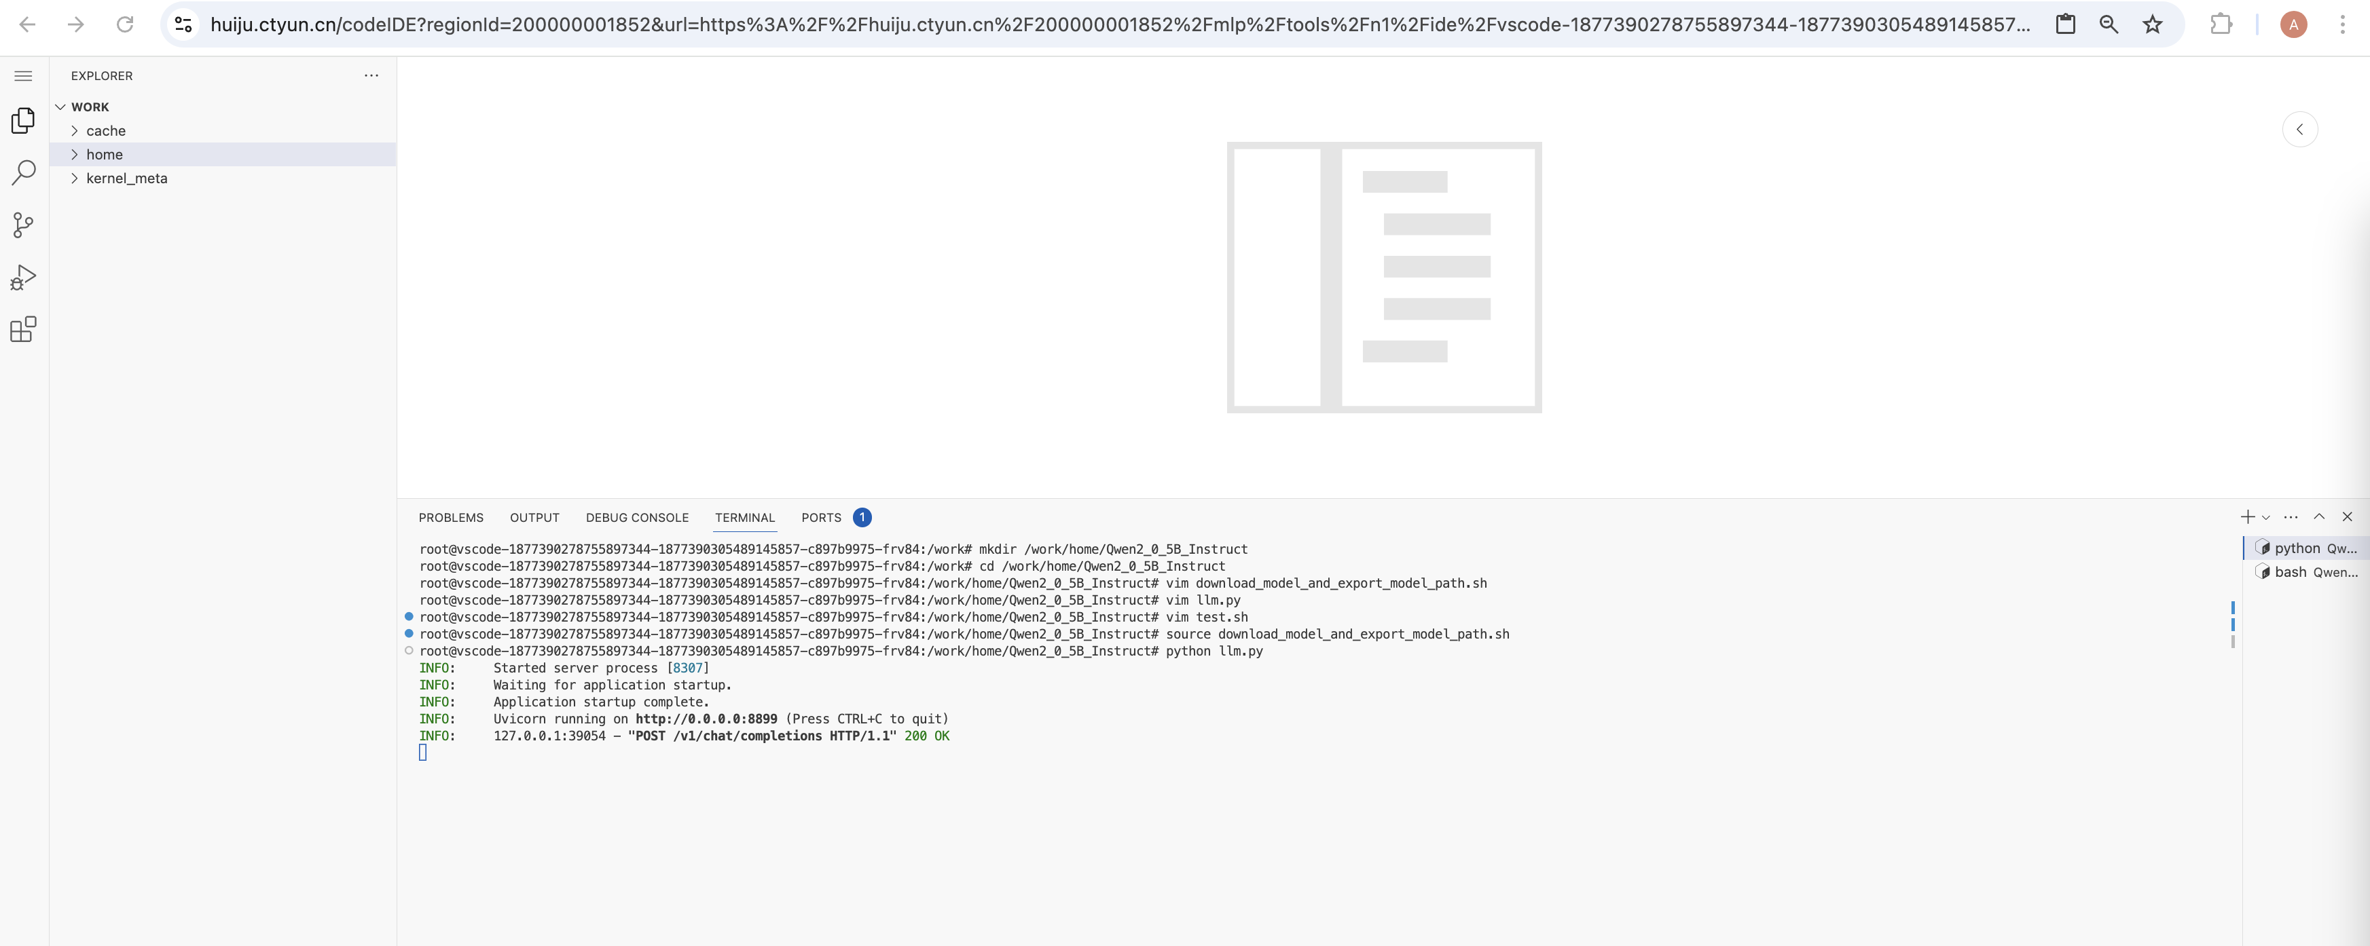Reload the browser page

(125, 25)
